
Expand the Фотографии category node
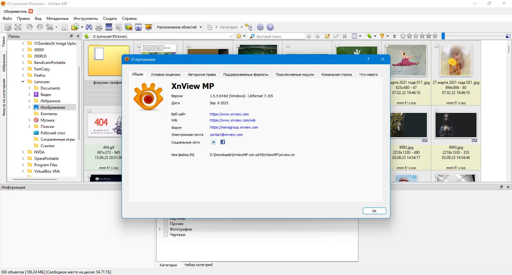coord(160,229)
